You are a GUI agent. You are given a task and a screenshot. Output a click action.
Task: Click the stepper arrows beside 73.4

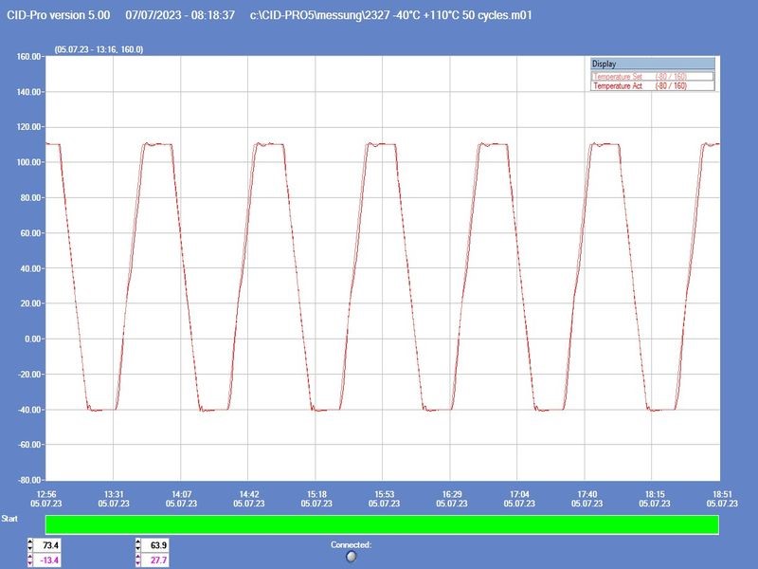click(30, 545)
